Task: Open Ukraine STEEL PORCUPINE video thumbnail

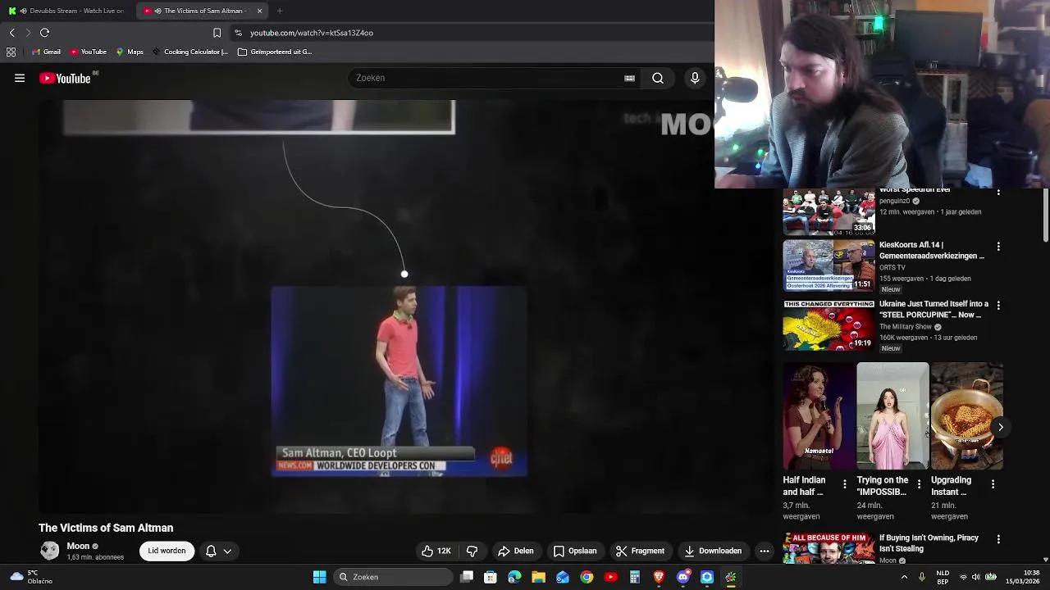Action: pos(829,324)
